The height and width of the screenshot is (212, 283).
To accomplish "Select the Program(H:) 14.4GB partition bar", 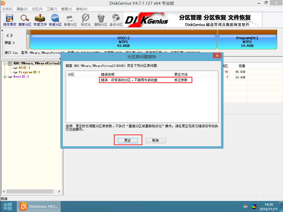I will pos(247,39).
